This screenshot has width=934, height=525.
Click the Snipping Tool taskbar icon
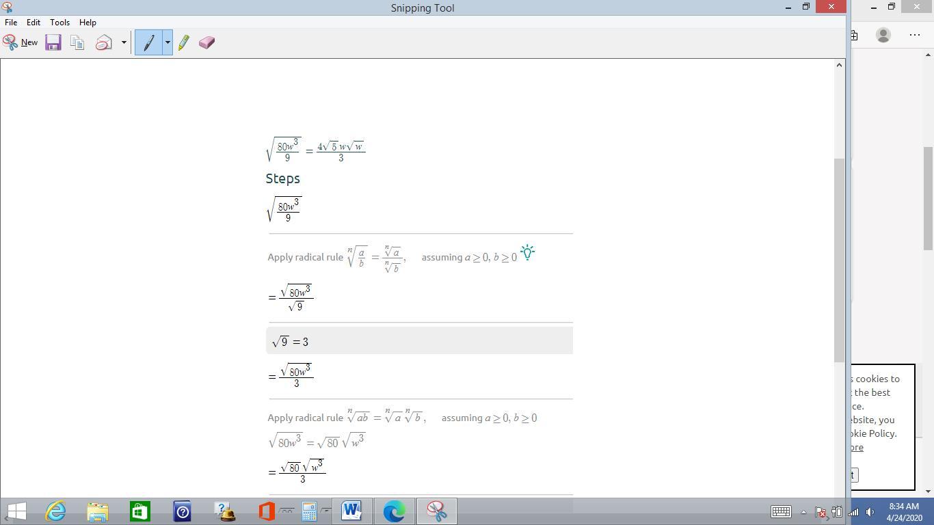[436, 511]
